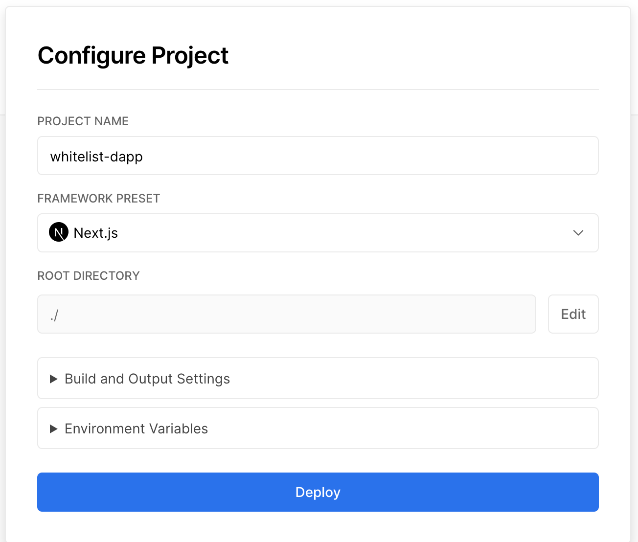
Task: Click the Edit root directory button
Action: pyautogui.click(x=573, y=314)
